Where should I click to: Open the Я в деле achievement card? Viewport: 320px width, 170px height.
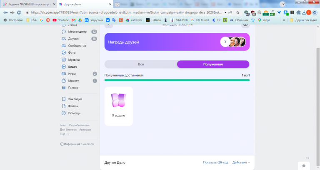point(119,106)
